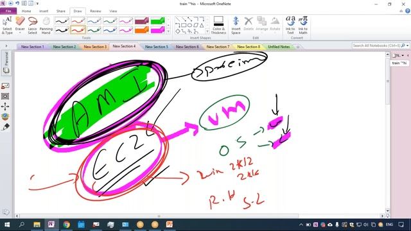Click the Dock to Desktop icon
411x231 pixels.
coord(24,4)
